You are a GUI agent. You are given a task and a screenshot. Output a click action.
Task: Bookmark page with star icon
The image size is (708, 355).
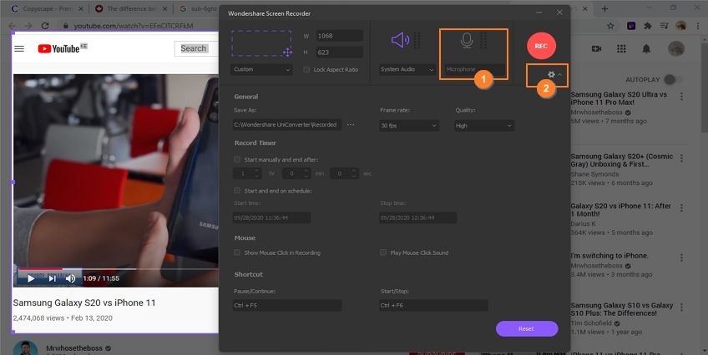point(610,26)
